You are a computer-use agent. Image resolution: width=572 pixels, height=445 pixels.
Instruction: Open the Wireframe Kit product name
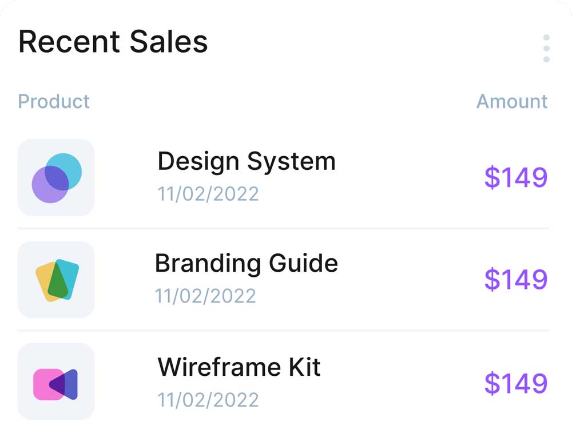[x=239, y=367]
